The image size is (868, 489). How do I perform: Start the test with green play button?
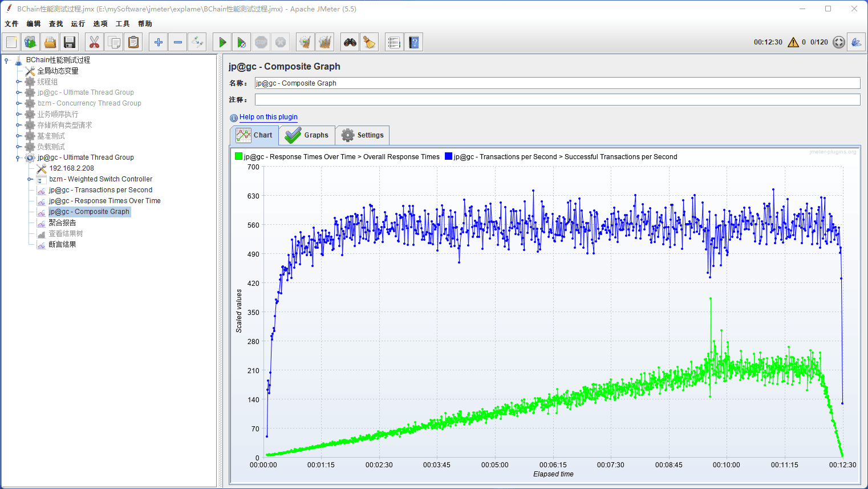coord(222,42)
